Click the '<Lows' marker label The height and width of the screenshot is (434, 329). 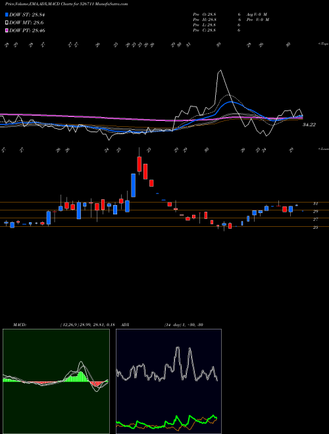tap(323, 149)
